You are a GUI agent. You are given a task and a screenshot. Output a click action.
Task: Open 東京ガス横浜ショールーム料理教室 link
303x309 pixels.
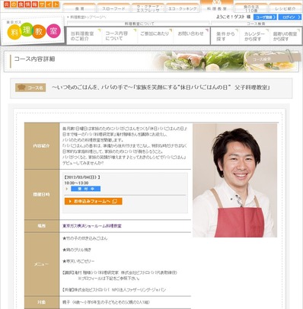(x=92, y=226)
